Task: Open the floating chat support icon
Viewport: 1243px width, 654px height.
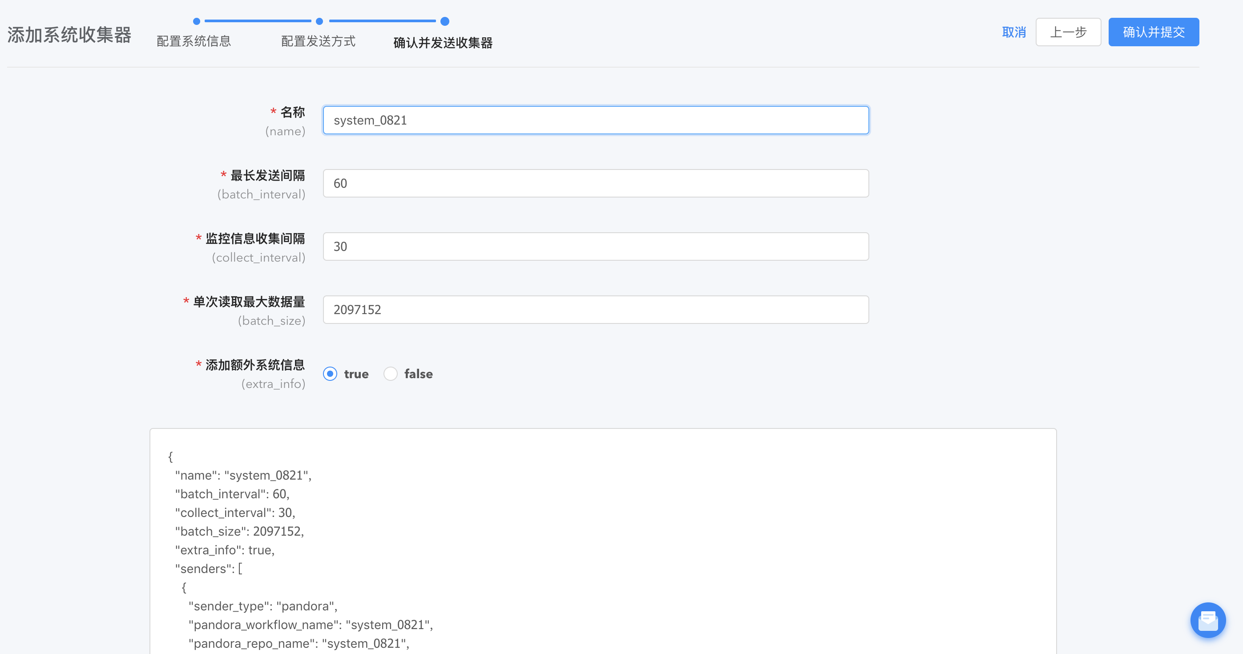Action: coord(1208,620)
